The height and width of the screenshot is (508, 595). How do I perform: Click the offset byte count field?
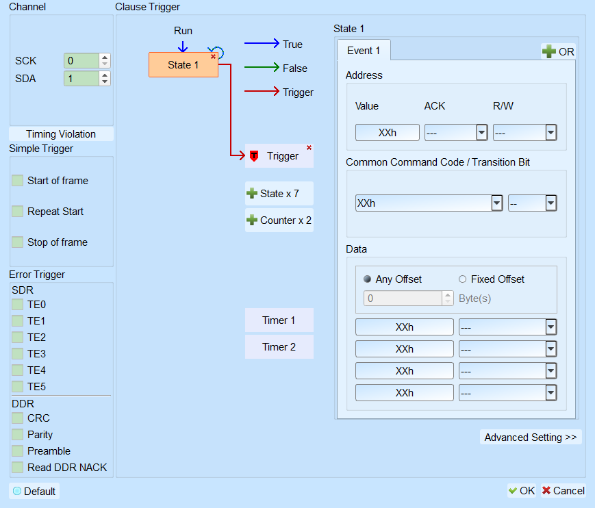[403, 299]
